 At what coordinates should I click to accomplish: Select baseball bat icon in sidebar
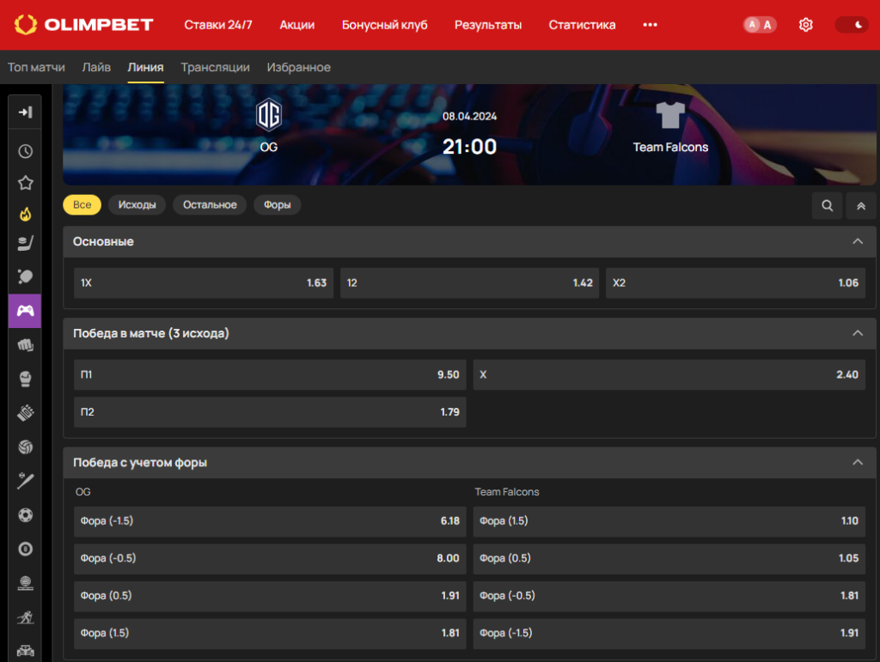pyautogui.click(x=25, y=481)
